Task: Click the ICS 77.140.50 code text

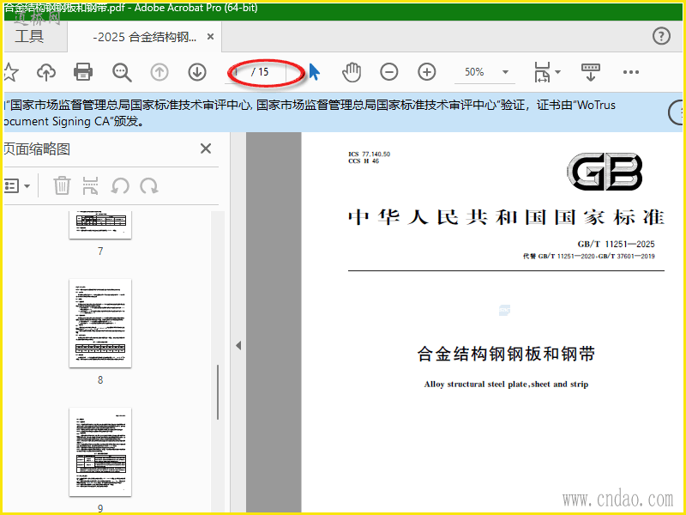Action: 370,154
